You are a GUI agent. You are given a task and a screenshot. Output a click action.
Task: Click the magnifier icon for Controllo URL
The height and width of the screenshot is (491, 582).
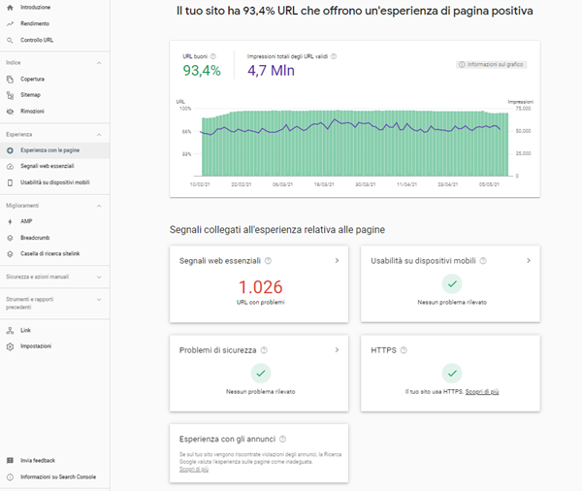(10, 40)
